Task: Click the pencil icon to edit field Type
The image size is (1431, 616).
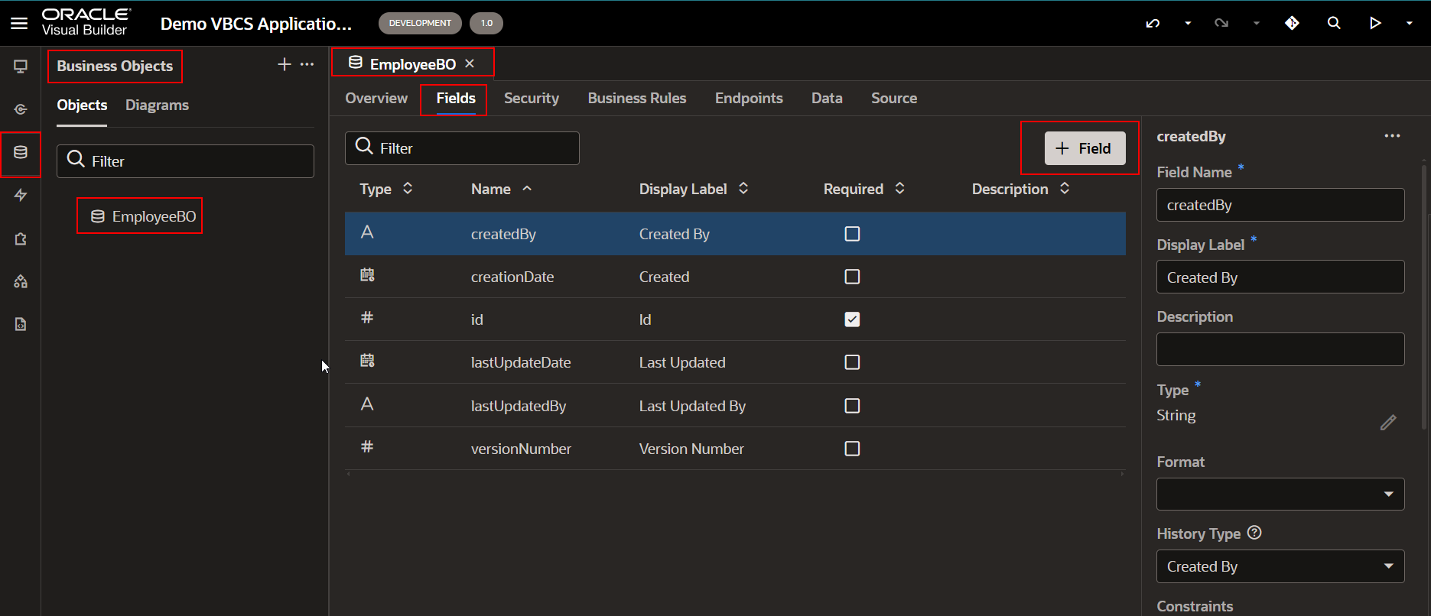Action: [1388, 423]
